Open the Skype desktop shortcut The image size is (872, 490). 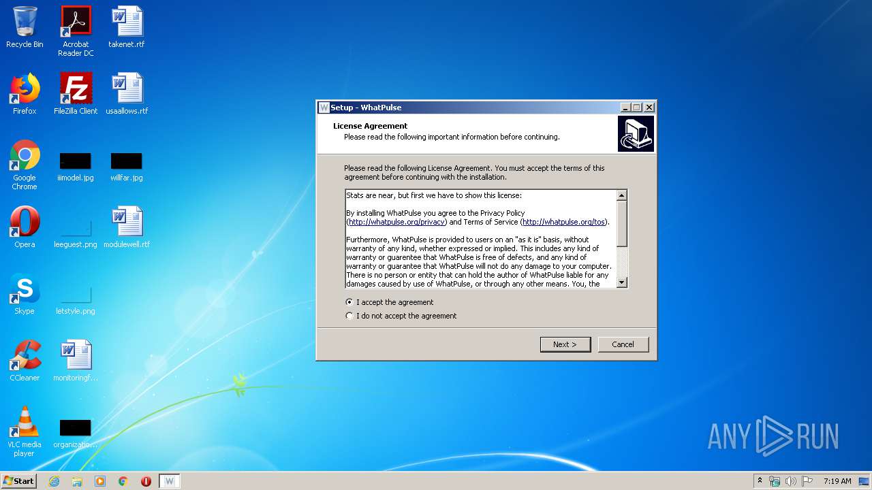(25, 294)
